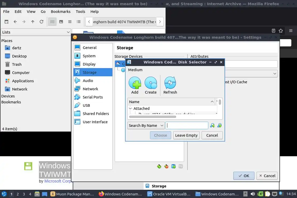297x198 pixels.
Task: Click the horizontal scrollbar in medium list
Action: click(x=152, y=117)
